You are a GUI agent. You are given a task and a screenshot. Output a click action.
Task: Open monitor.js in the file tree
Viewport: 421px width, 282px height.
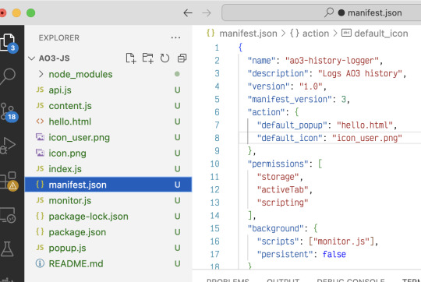[x=108, y=200]
